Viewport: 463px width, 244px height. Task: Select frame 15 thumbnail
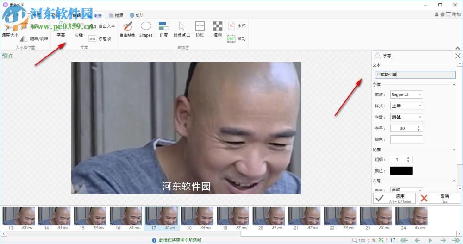point(90,219)
